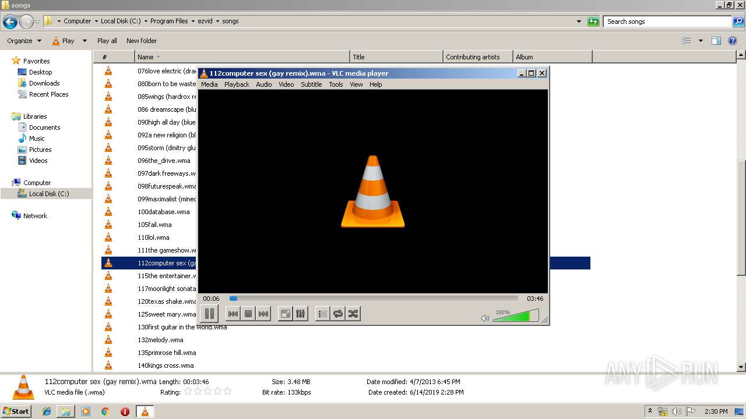Open the Organize dropdown menu
This screenshot has height=419, width=746.
24,41
